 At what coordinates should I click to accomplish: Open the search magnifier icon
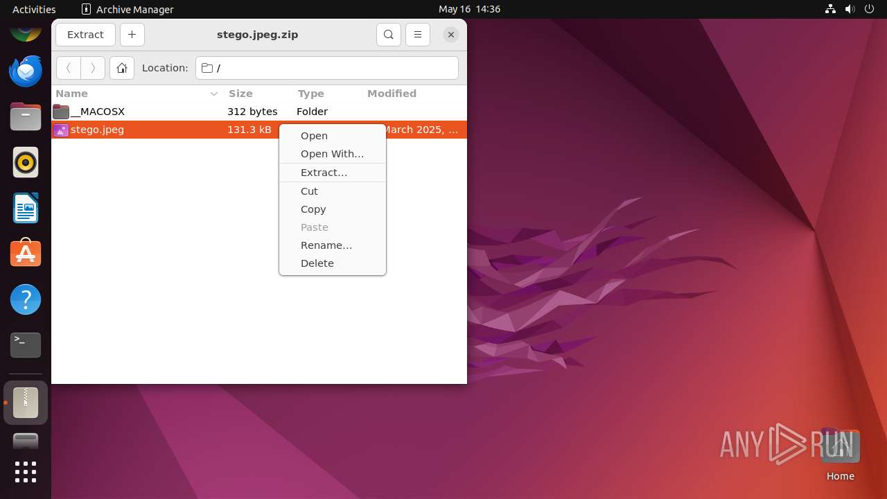(x=389, y=35)
